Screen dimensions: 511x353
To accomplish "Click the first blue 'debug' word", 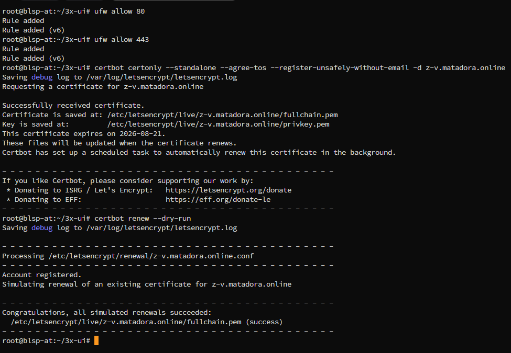I will coord(42,77).
